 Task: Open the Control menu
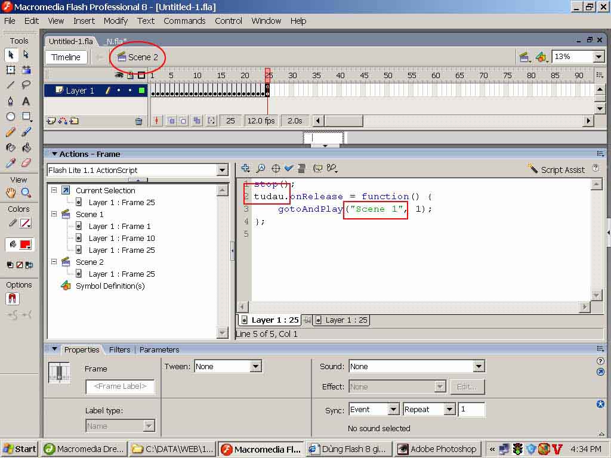[x=229, y=21]
